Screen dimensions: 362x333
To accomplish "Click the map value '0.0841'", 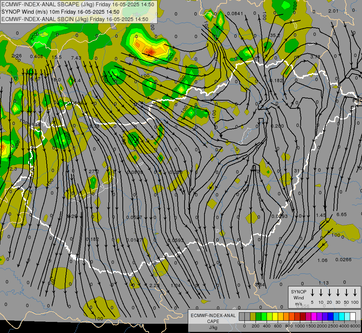I will pos(235,14).
